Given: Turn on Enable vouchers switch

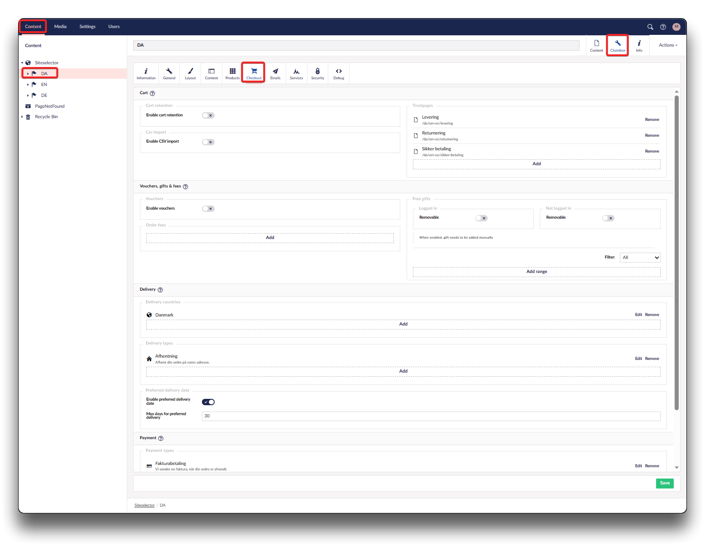Looking at the screenshot, I should click(x=208, y=209).
